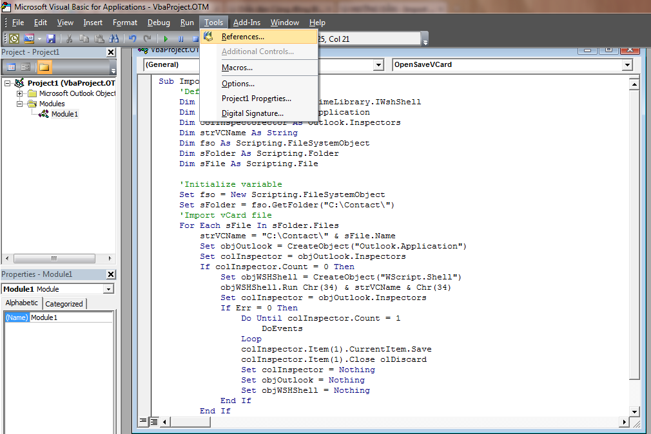Switch to the Alphabetic properties tab
Image resolution: width=651 pixels, height=434 pixels.
pos(21,303)
